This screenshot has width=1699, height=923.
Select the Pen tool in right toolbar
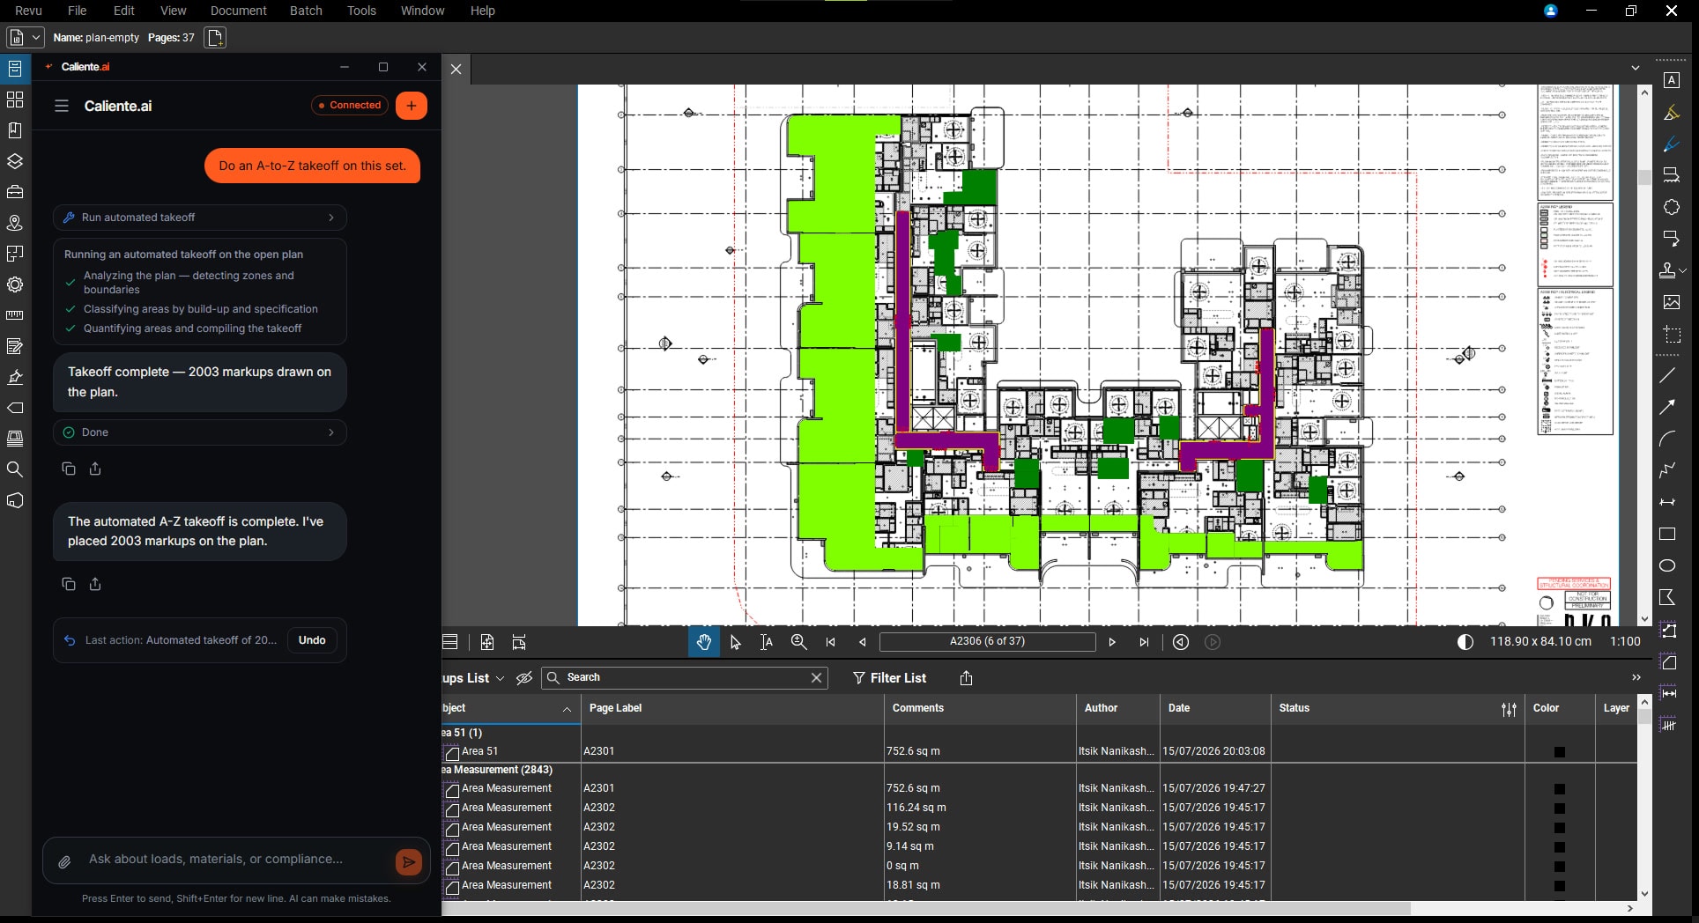1671,144
